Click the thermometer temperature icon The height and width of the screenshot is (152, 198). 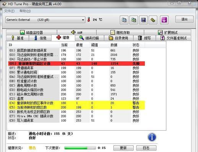(x=89, y=19)
